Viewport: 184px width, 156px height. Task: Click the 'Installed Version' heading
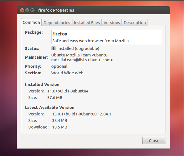42,85
